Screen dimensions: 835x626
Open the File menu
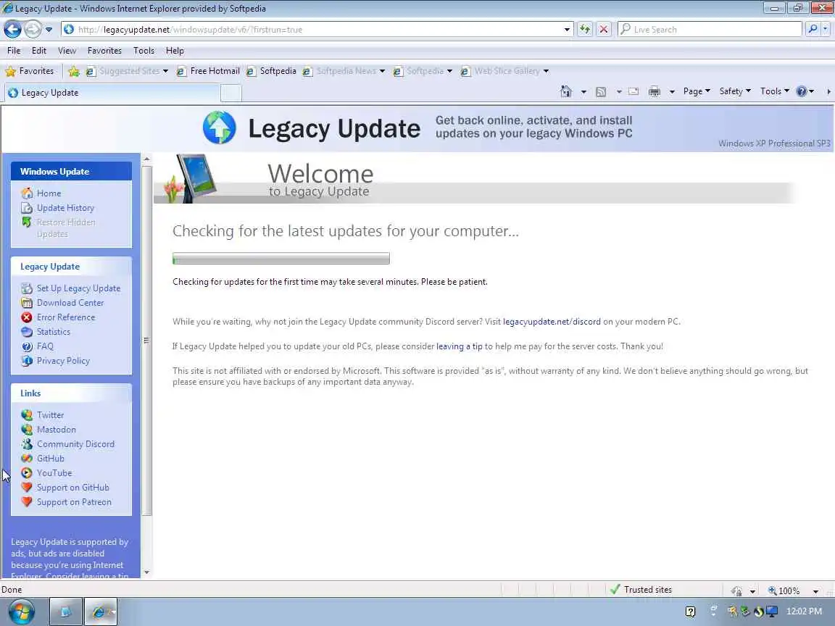[14, 51]
